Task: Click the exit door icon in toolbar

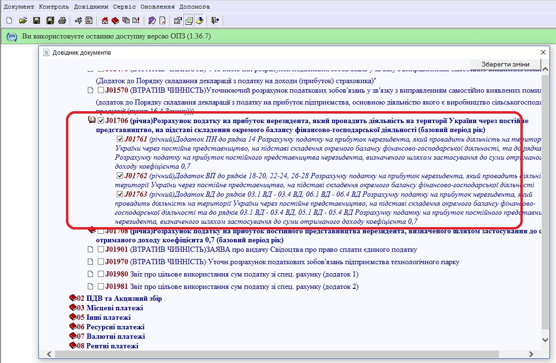Action: pyautogui.click(x=215, y=20)
